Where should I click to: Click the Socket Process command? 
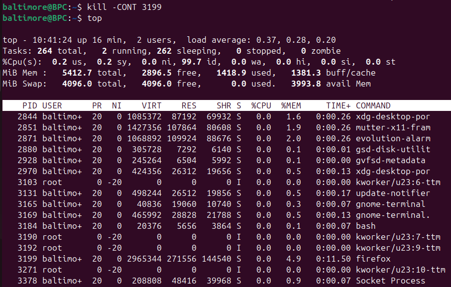(391, 281)
